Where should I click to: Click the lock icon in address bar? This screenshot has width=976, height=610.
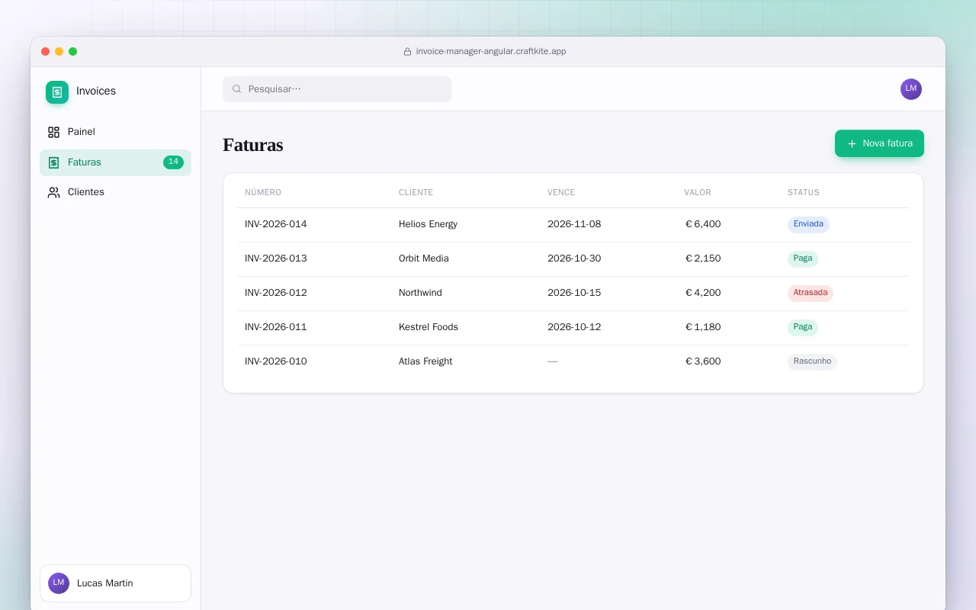(407, 52)
